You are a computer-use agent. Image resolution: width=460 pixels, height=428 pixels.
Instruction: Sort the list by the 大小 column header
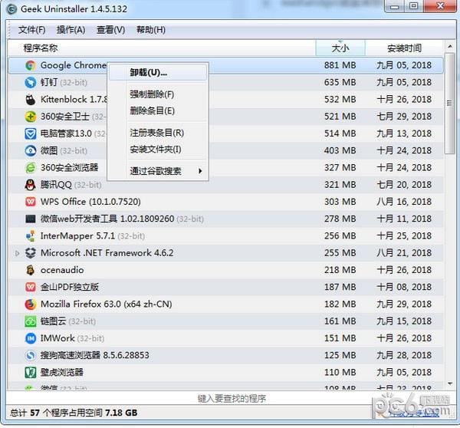coord(340,48)
